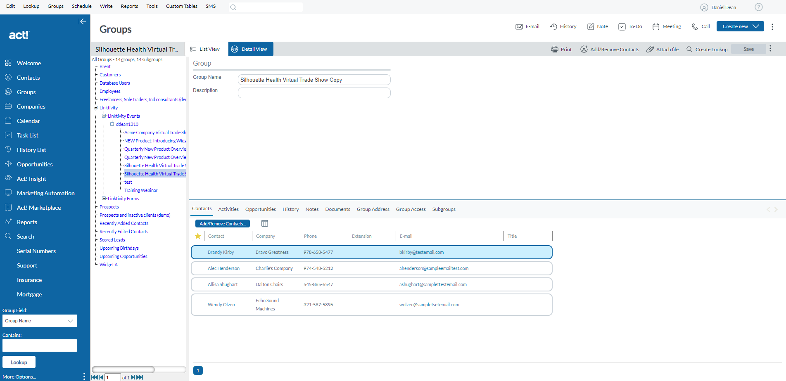Click the Create Lookup button
786x381 pixels.
pyautogui.click(x=707, y=49)
